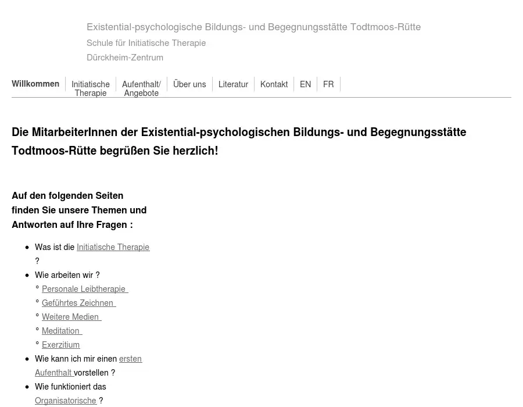523x407 pixels.
Task: Click the Geführtes Zeichnen link
Action: pos(78,303)
